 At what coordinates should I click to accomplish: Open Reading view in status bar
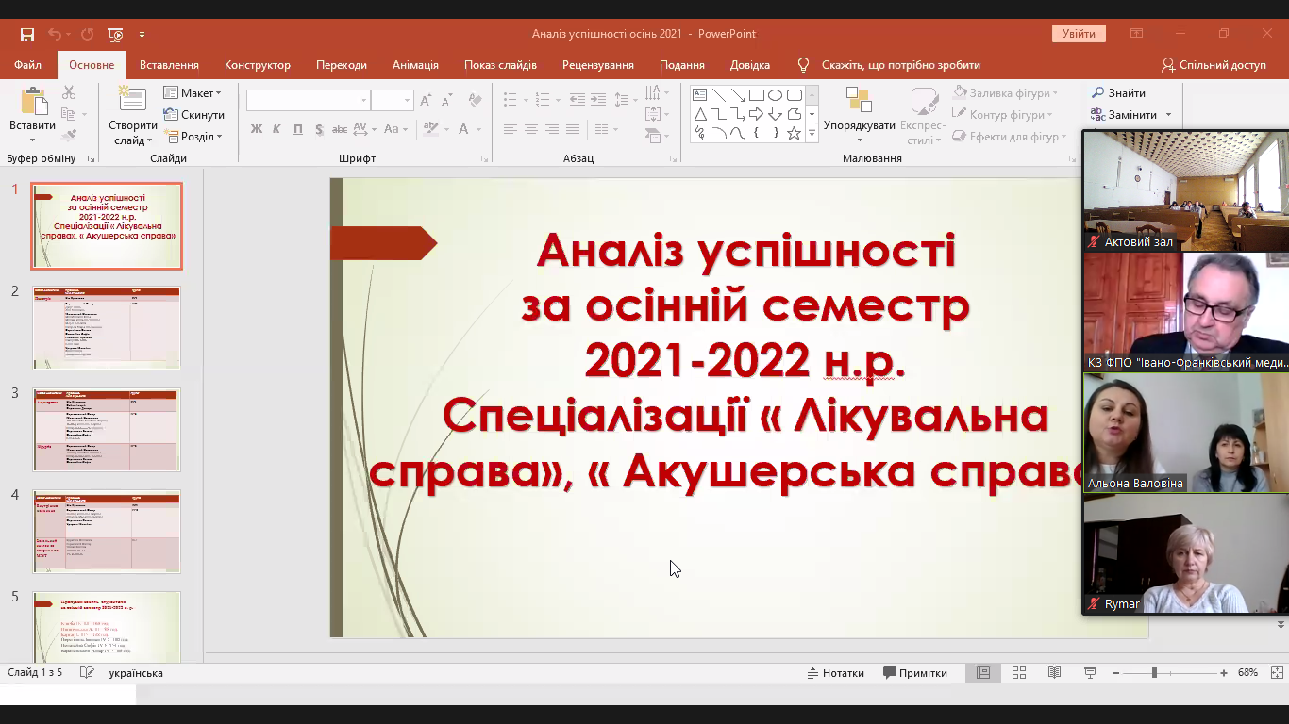point(1054,673)
